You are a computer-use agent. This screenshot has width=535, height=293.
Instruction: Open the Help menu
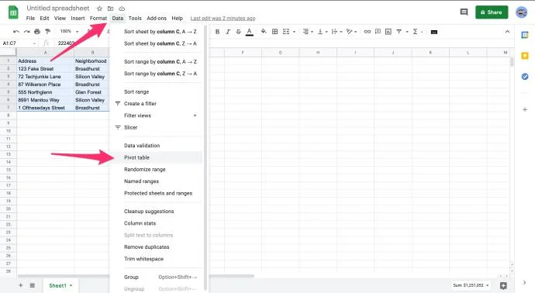coord(177,18)
